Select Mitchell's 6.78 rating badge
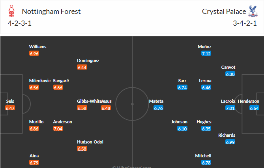This screenshot has height=168, width=264. (x=206, y=162)
